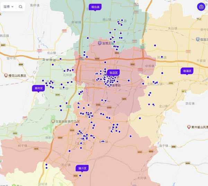Click the 青州雀山风景区 landmark icon
This screenshot has height=186, width=208.
click(x=189, y=127)
